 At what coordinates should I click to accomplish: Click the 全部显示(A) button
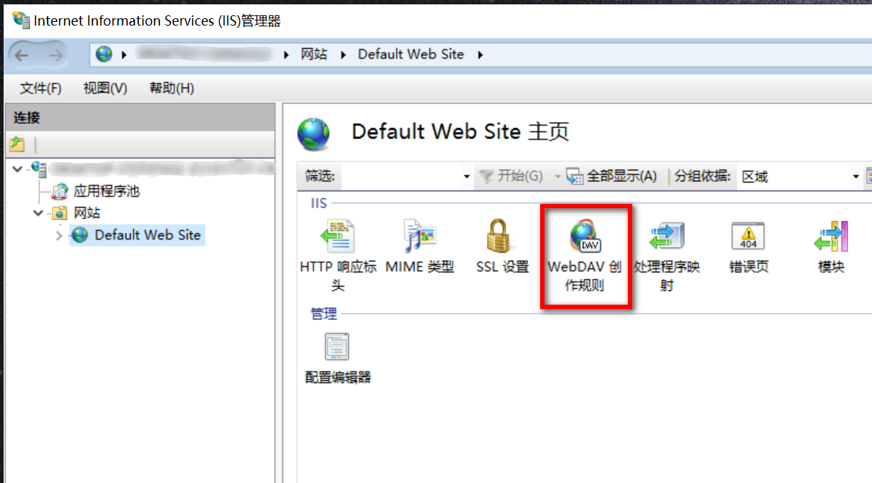612,176
